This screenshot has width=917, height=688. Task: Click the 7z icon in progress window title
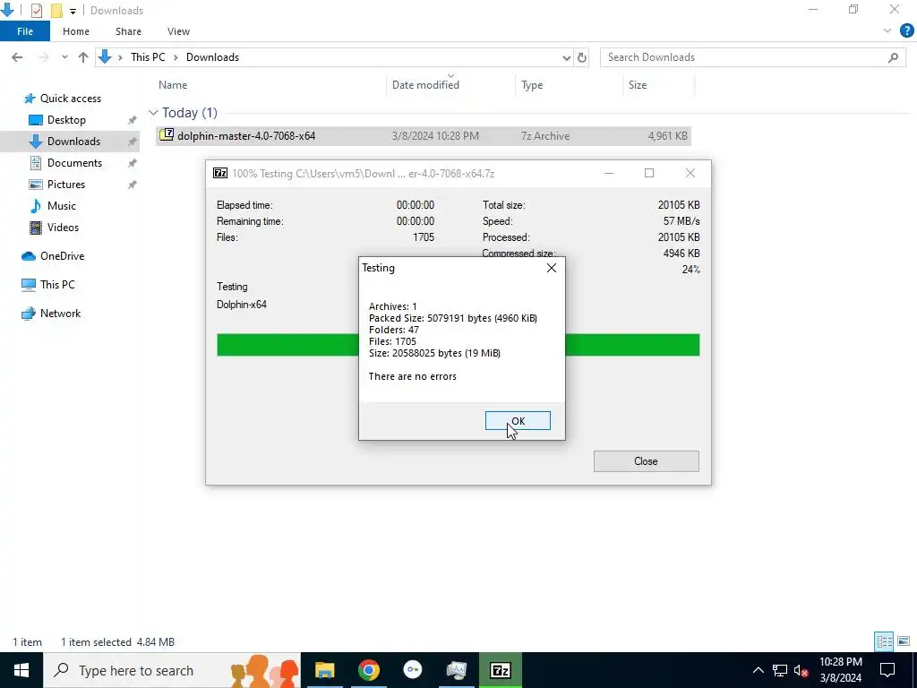[x=220, y=173]
